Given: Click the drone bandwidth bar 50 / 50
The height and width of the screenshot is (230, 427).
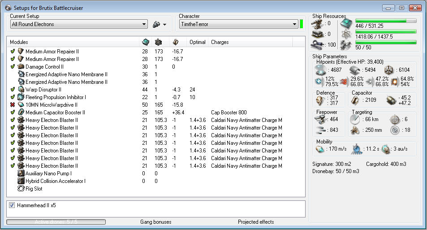Looking at the screenshot, I should (386, 42).
